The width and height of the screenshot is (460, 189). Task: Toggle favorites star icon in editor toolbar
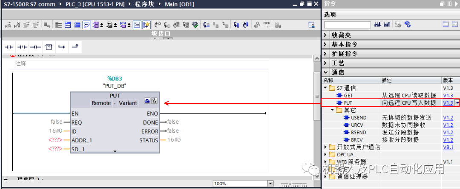[146, 25]
